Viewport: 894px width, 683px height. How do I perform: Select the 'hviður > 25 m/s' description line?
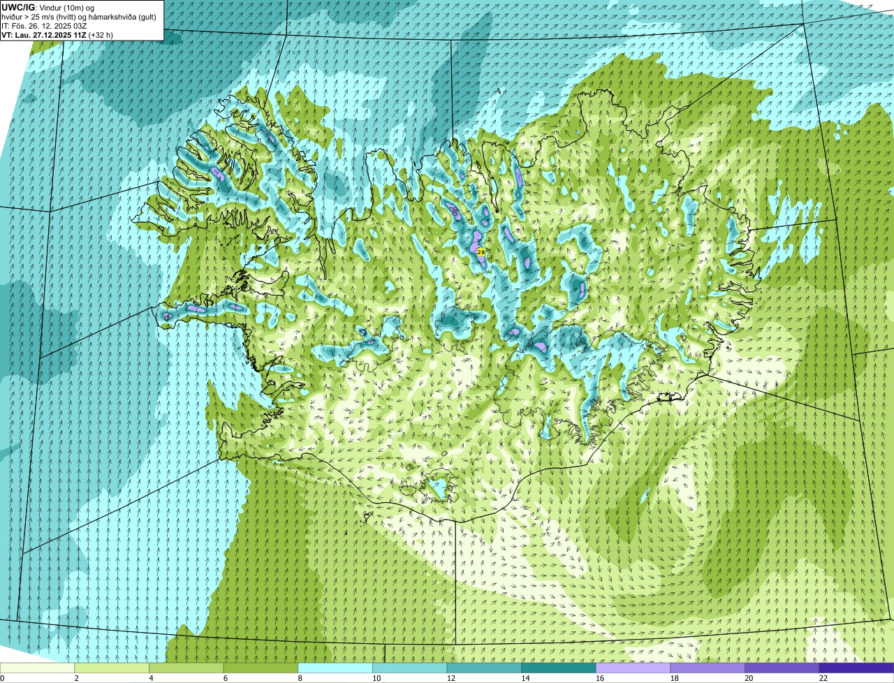tap(79, 16)
